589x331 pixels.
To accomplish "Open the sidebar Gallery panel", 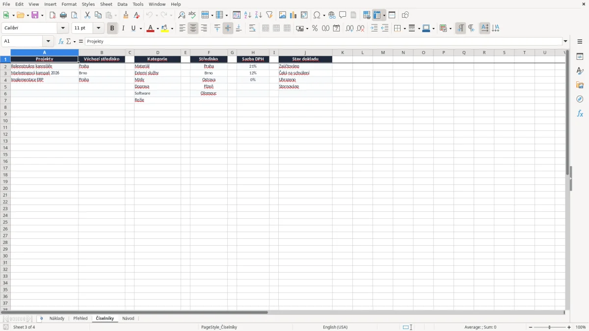I will (x=580, y=85).
